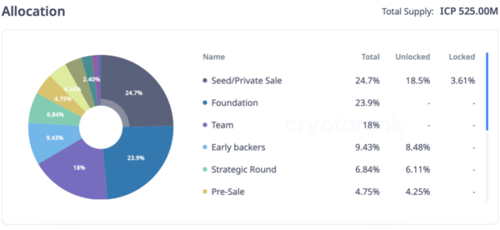
Task: Click the Team legend color dot
Action: [x=205, y=125]
